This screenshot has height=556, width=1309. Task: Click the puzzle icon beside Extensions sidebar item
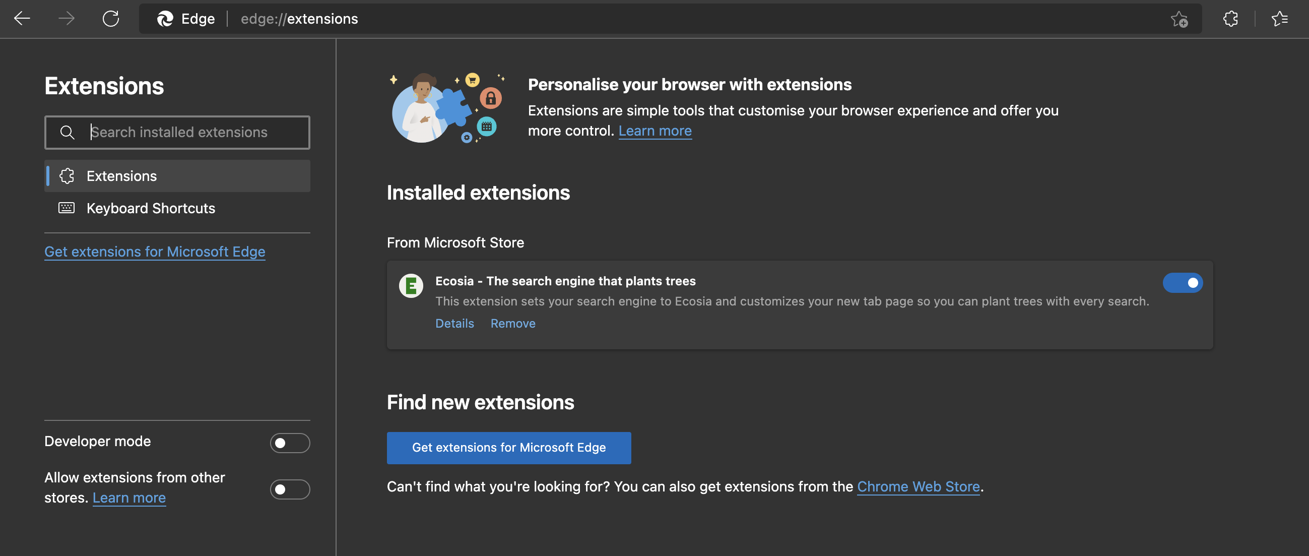[x=67, y=176]
